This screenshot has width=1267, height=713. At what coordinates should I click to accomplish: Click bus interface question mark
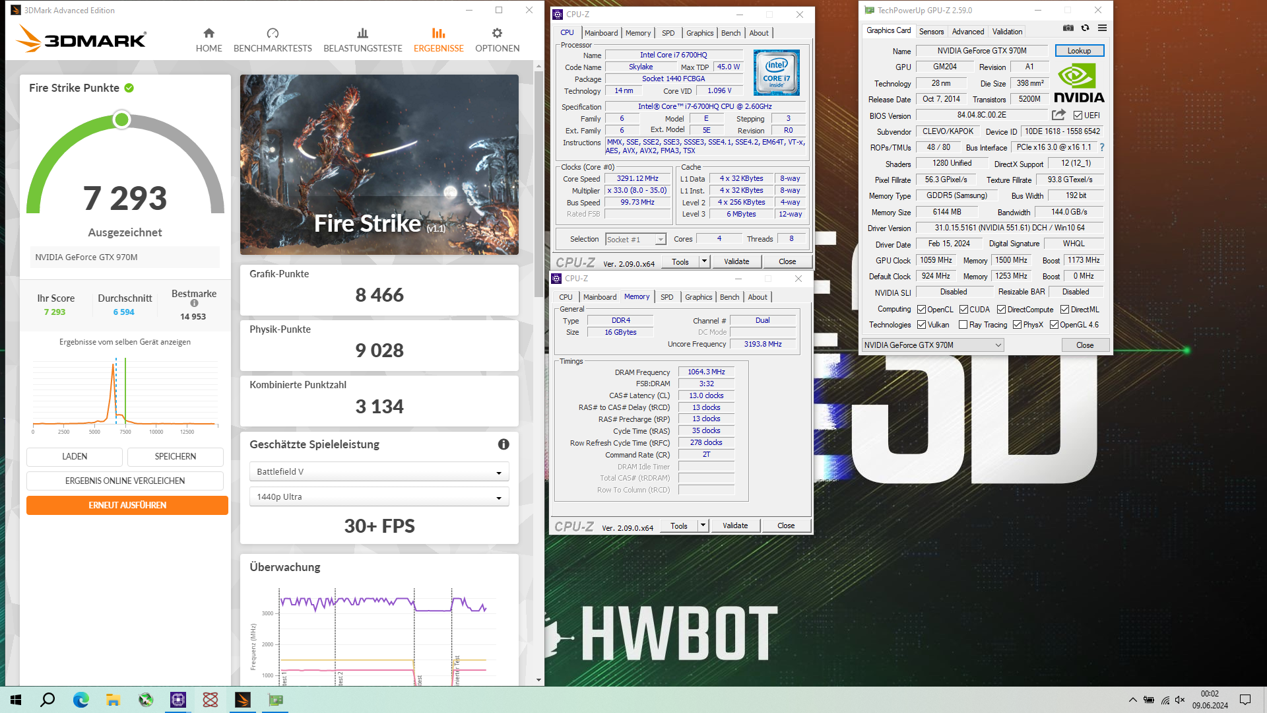pyautogui.click(x=1101, y=147)
